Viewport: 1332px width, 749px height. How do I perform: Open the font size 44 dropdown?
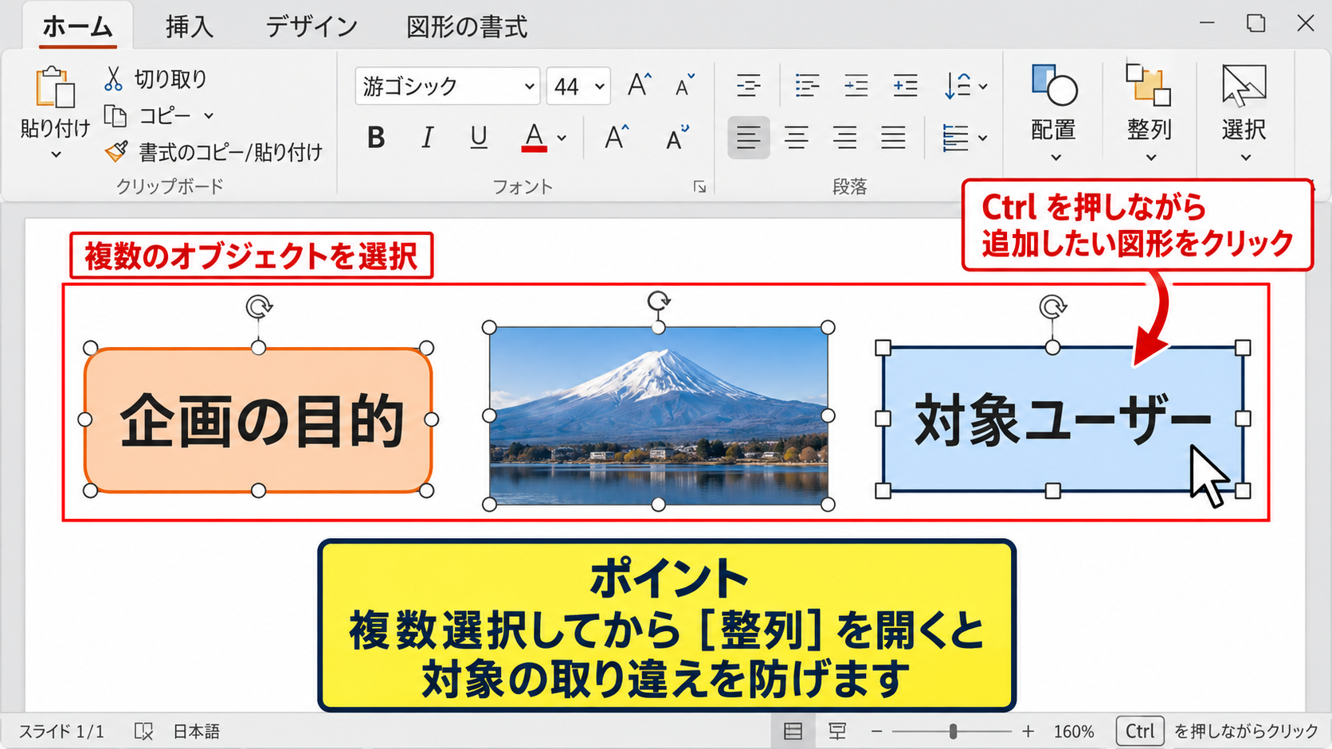[x=600, y=86]
